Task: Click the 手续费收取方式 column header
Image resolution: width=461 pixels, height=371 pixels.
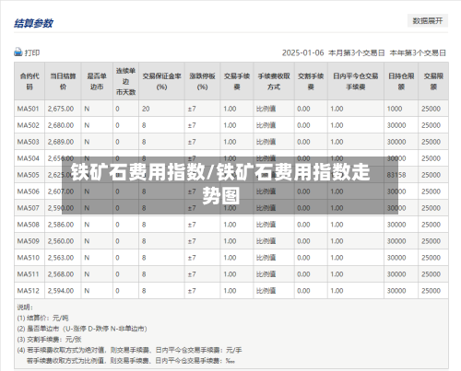Action: [x=274, y=81]
